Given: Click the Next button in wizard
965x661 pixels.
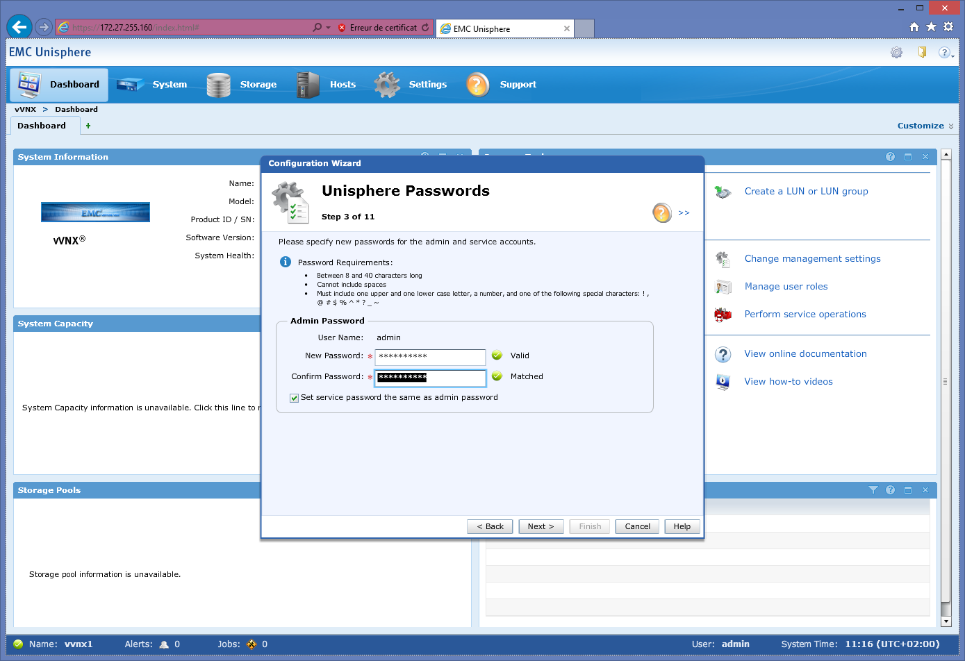Looking at the screenshot, I should pyautogui.click(x=541, y=526).
